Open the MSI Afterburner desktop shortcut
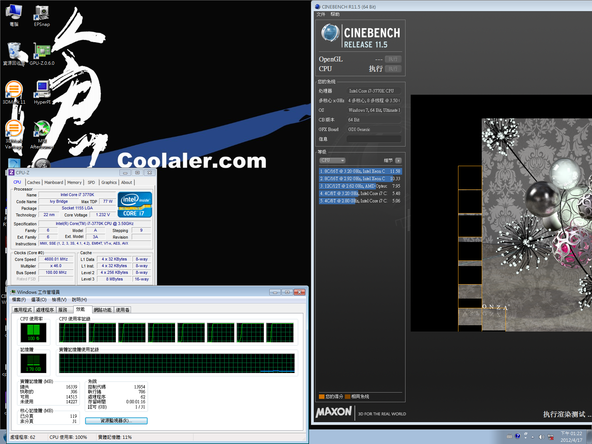This screenshot has height=444, width=592. click(42, 134)
